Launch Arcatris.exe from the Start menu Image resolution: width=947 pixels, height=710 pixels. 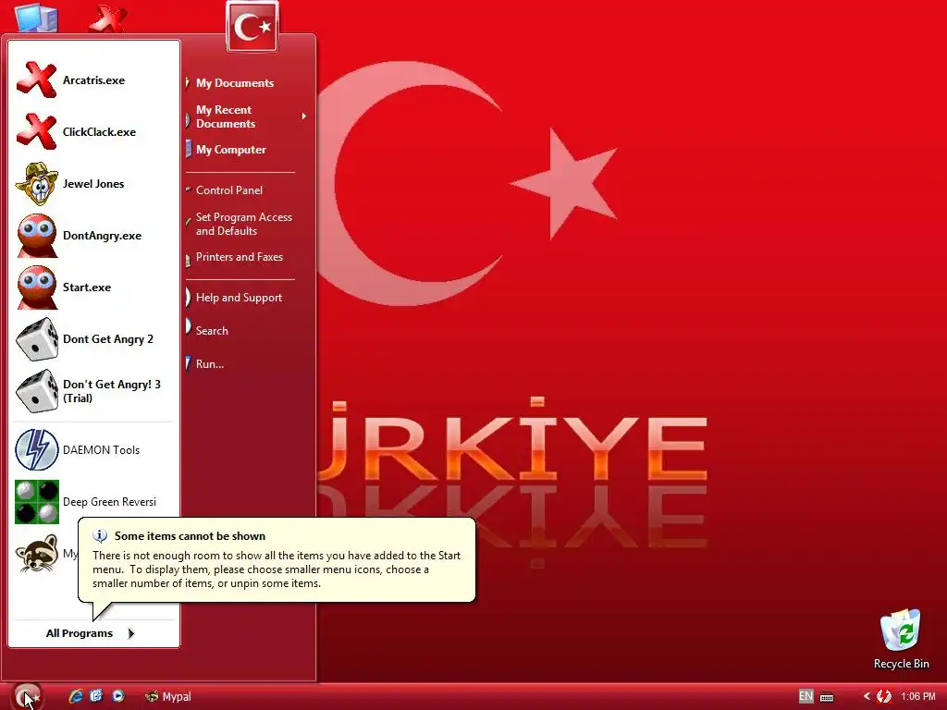(93, 80)
